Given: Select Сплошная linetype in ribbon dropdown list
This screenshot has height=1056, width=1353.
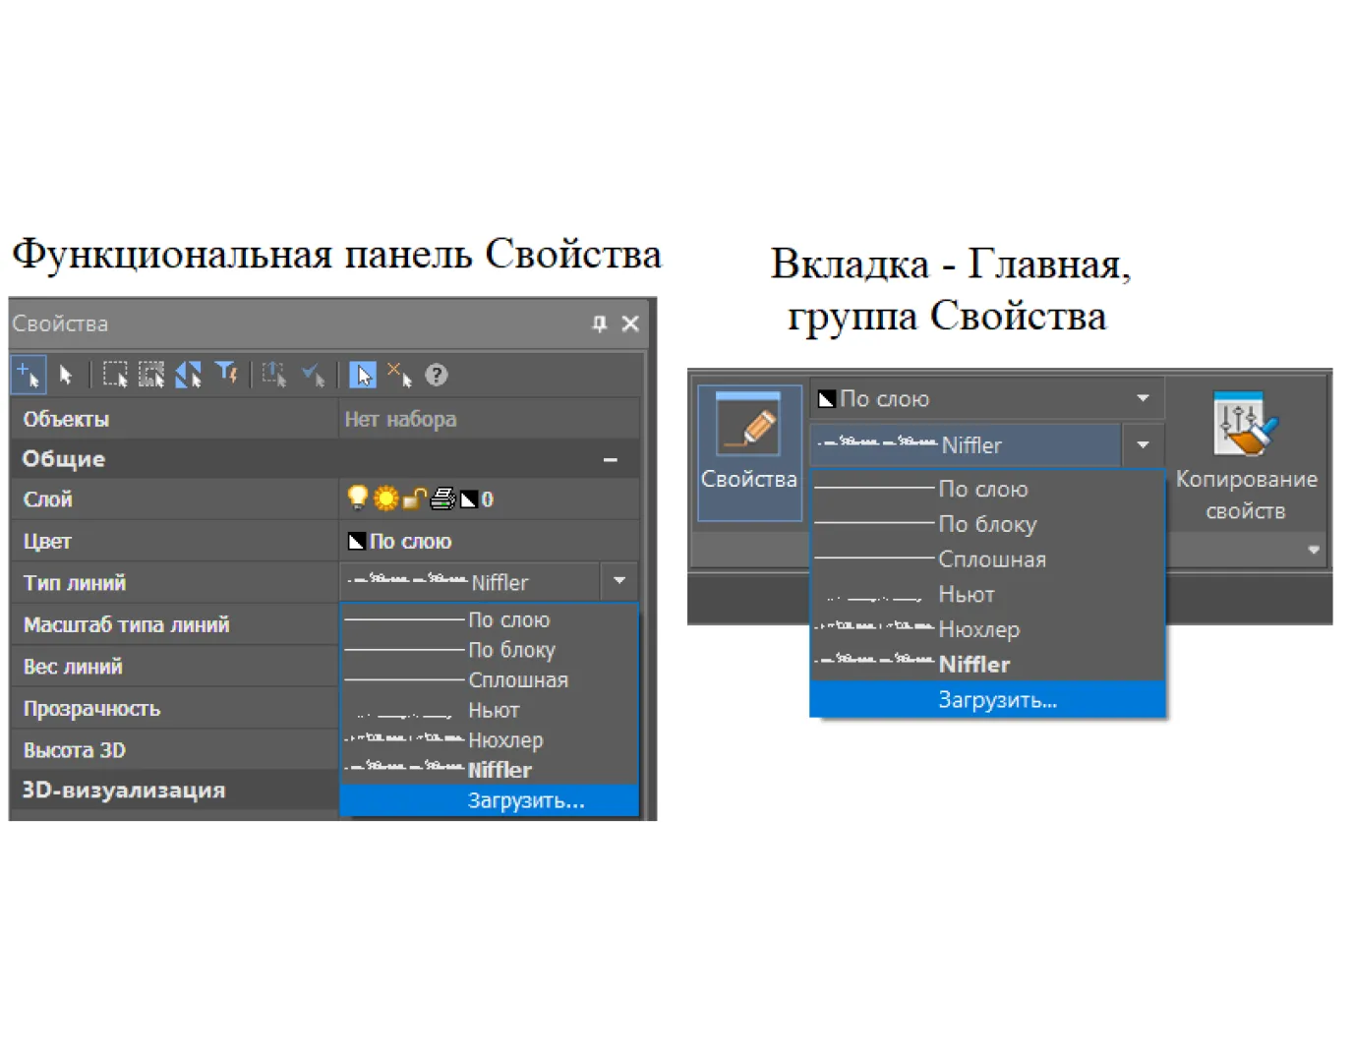Looking at the screenshot, I should point(987,559).
